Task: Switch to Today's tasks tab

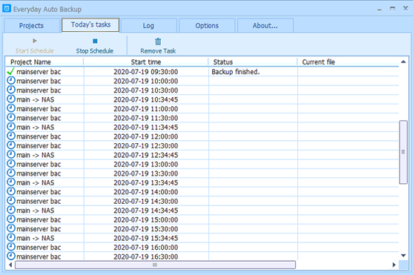Action: 90,24
